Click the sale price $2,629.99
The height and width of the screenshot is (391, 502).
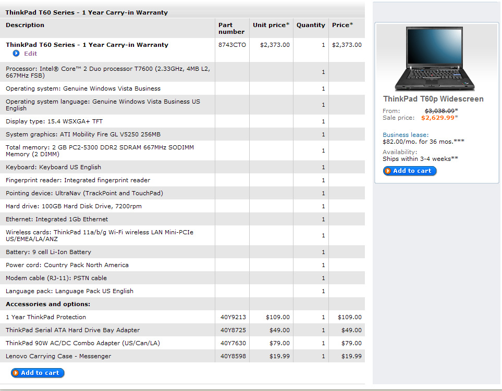(x=438, y=118)
